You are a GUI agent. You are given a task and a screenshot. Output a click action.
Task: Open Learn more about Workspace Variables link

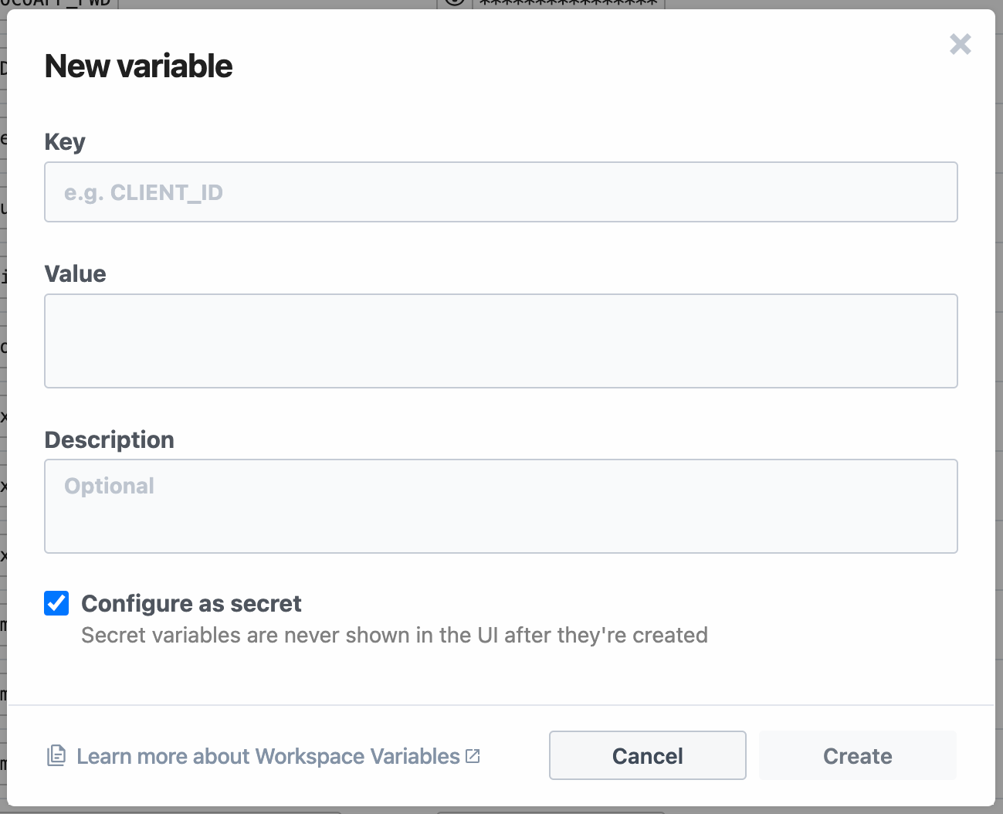[x=268, y=756]
